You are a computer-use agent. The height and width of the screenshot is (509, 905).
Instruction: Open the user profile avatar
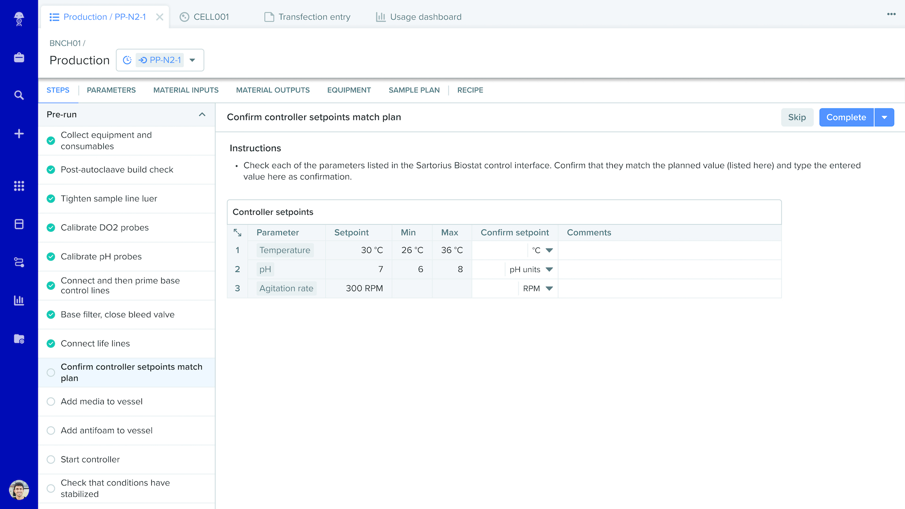tap(19, 490)
